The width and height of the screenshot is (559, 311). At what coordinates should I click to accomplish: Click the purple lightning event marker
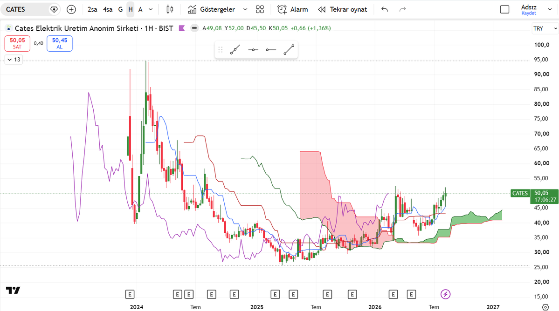click(445, 294)
